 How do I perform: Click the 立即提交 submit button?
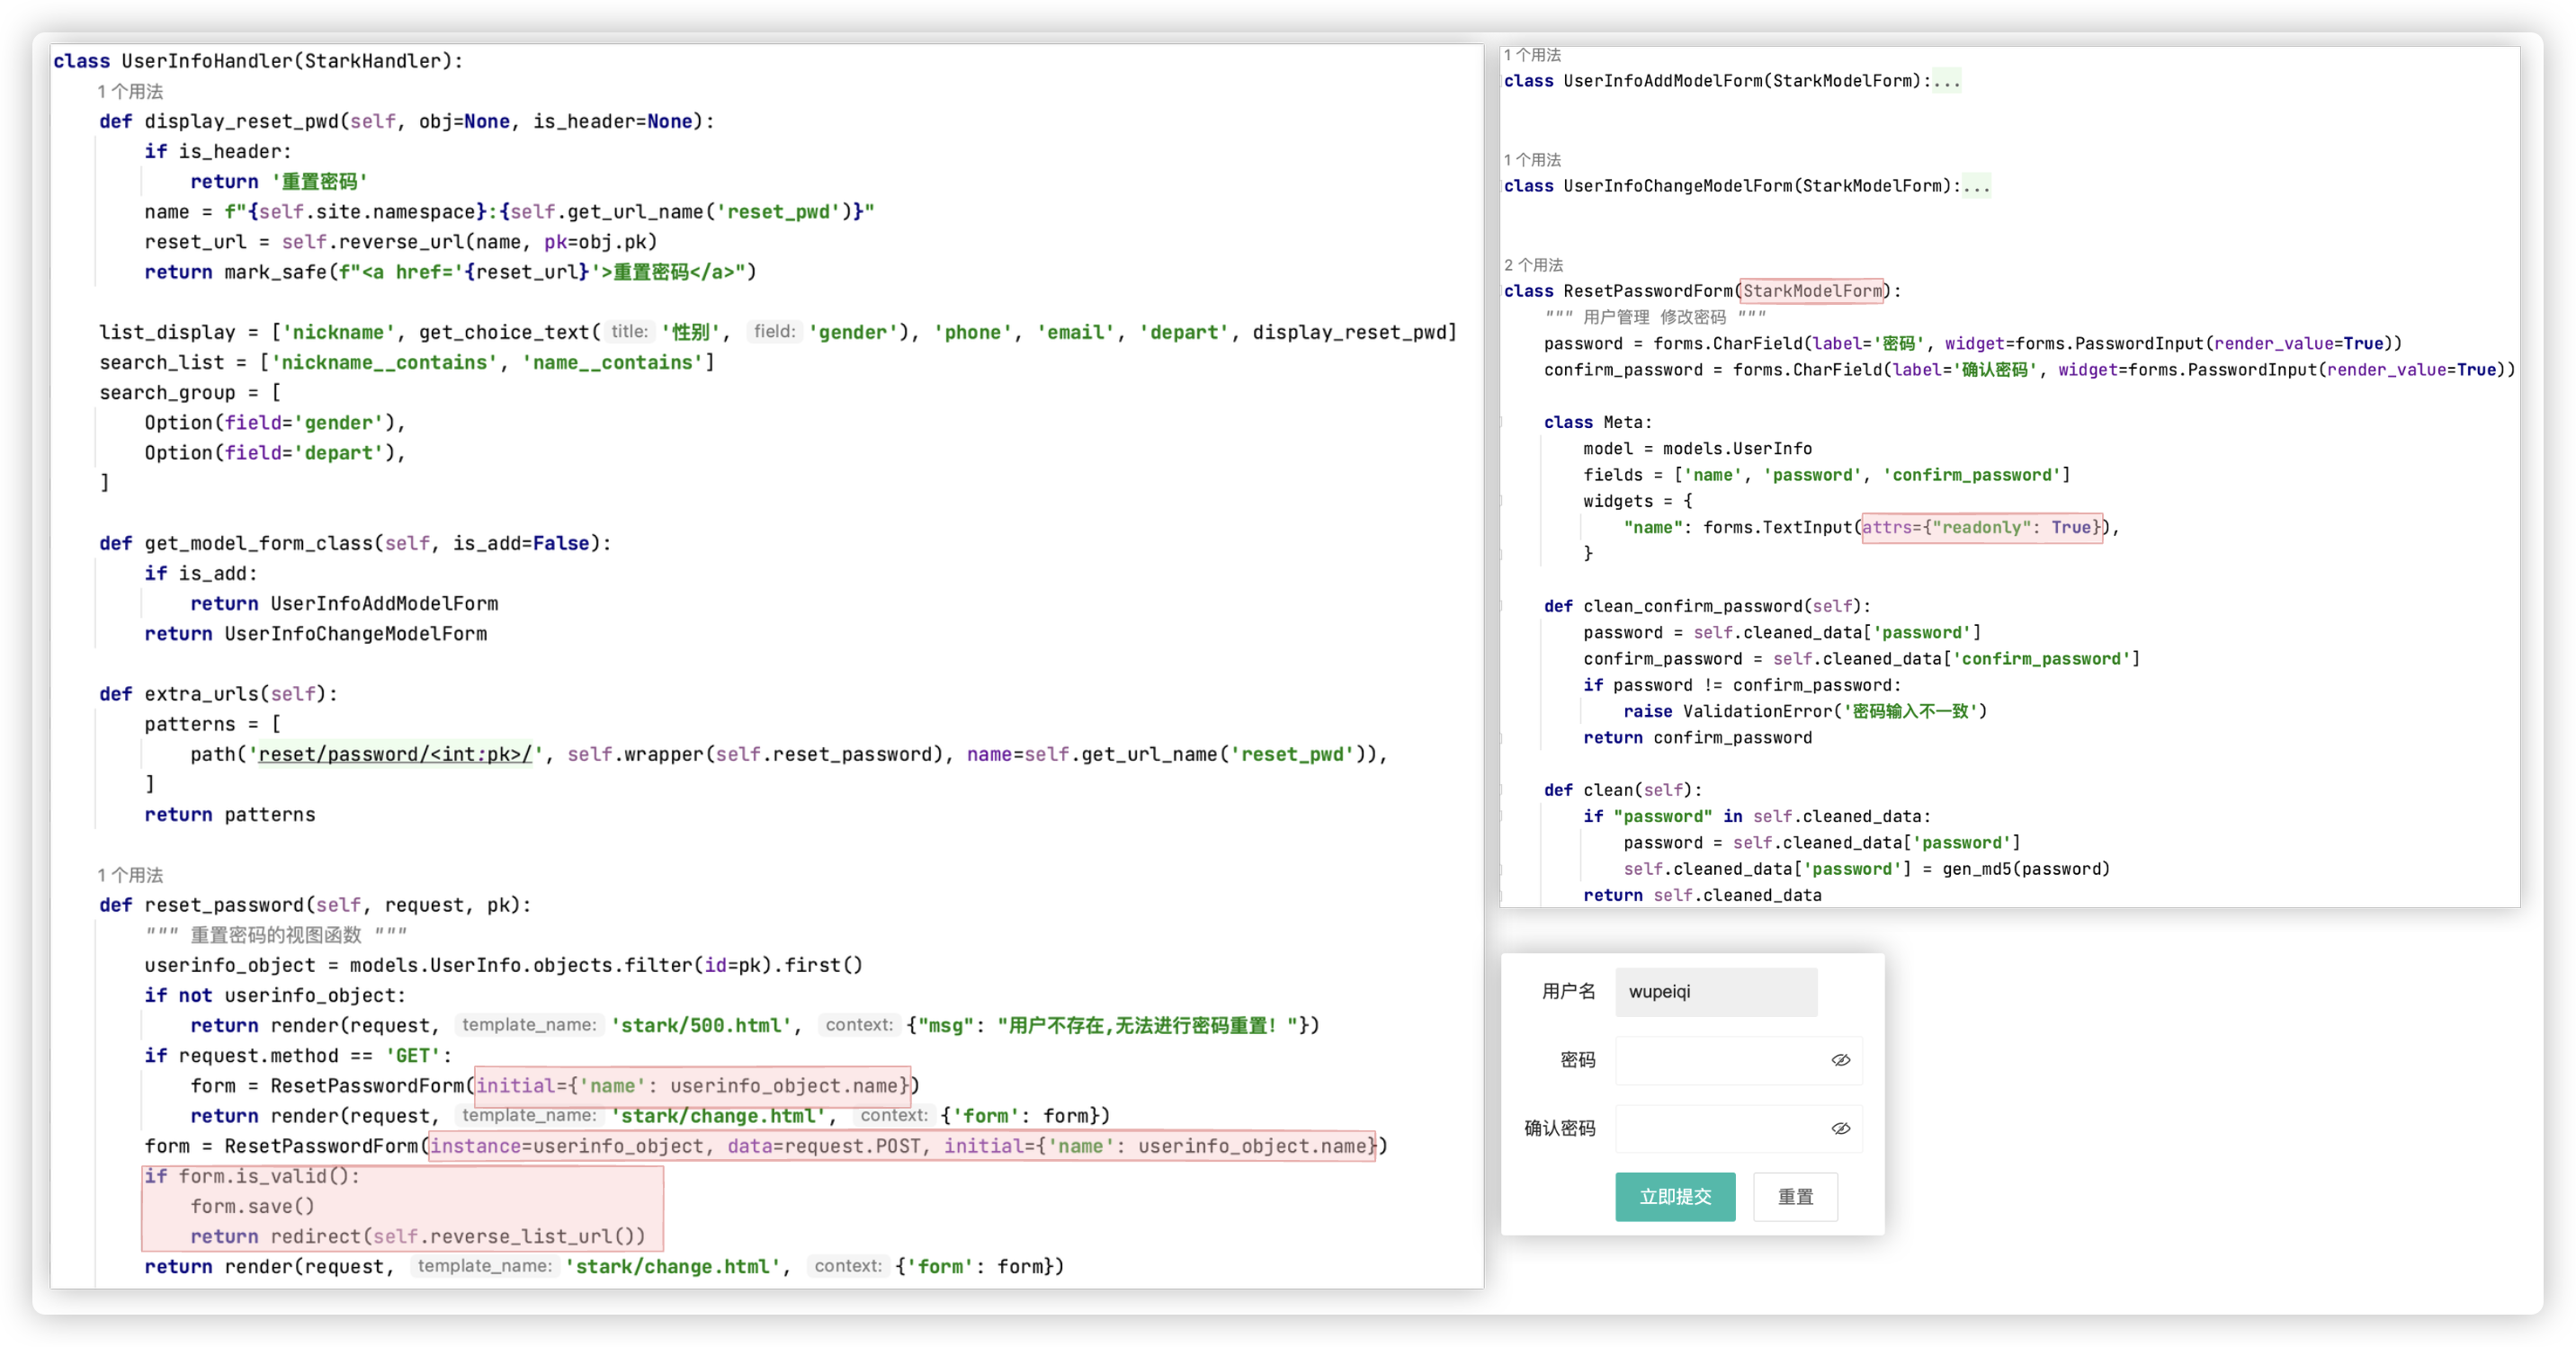coord(1674,1196)
